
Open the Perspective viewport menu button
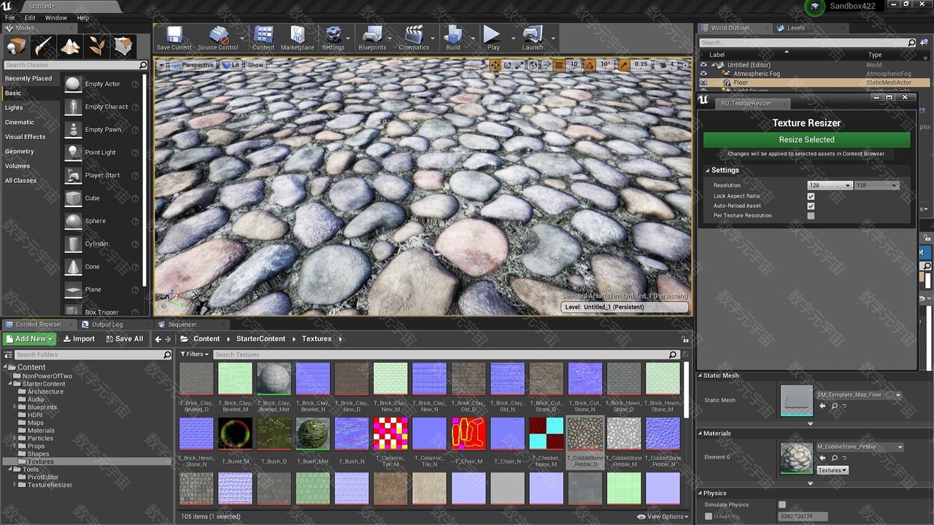coord(193,65)
